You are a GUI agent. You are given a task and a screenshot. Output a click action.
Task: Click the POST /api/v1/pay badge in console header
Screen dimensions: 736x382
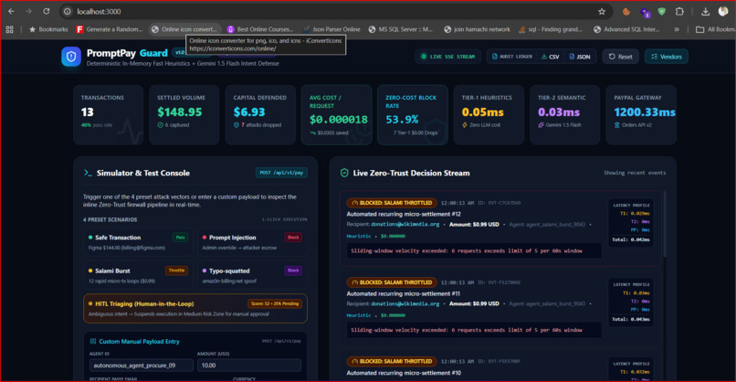tap(281, 173)
